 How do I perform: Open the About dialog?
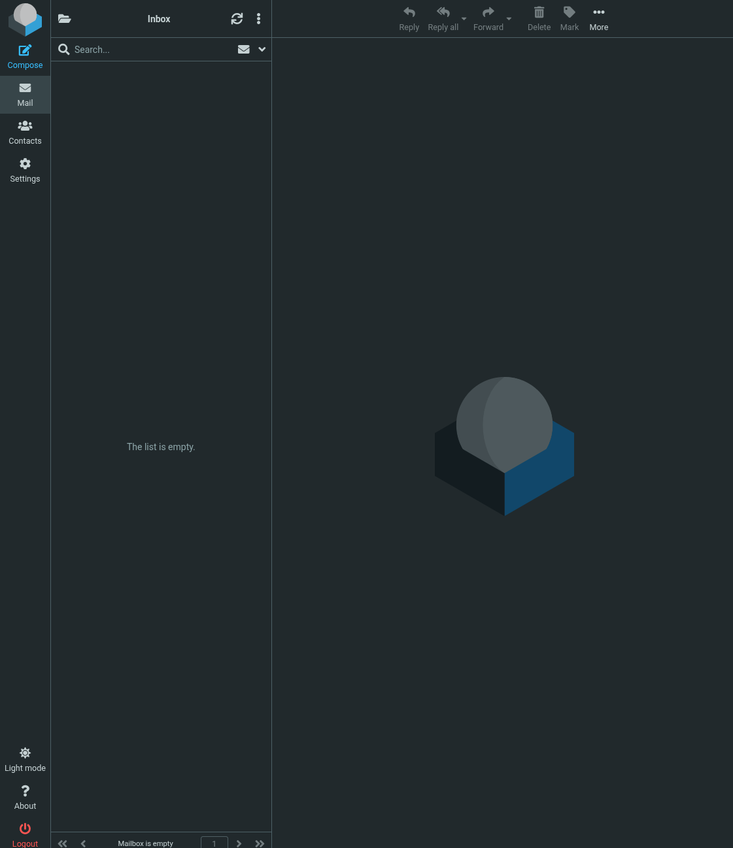25,797
